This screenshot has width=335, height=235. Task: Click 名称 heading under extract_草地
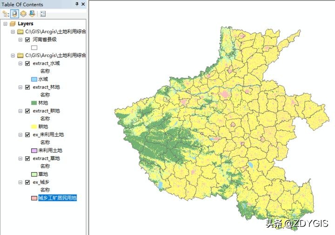(45, 166)
